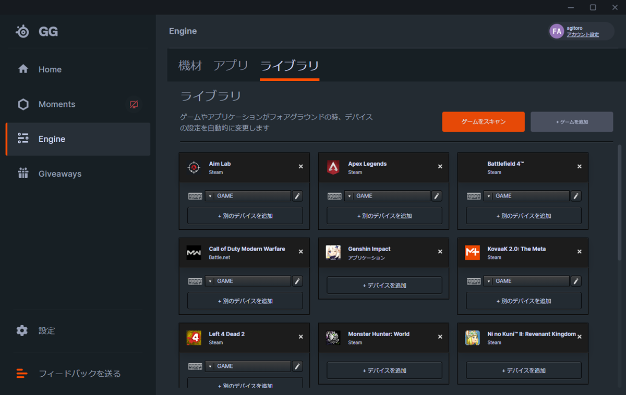Image resolution: width=626 pixels, height=395 pixels.
Task: Open the Aim Lab GAME config dropdown
Action: click(x=248, y=196)
